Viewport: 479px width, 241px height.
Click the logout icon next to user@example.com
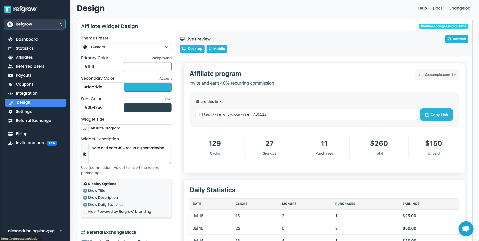(x=454, y=75)
